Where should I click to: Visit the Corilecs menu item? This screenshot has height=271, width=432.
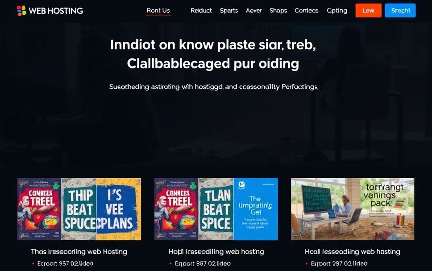[x=306, y=10]
